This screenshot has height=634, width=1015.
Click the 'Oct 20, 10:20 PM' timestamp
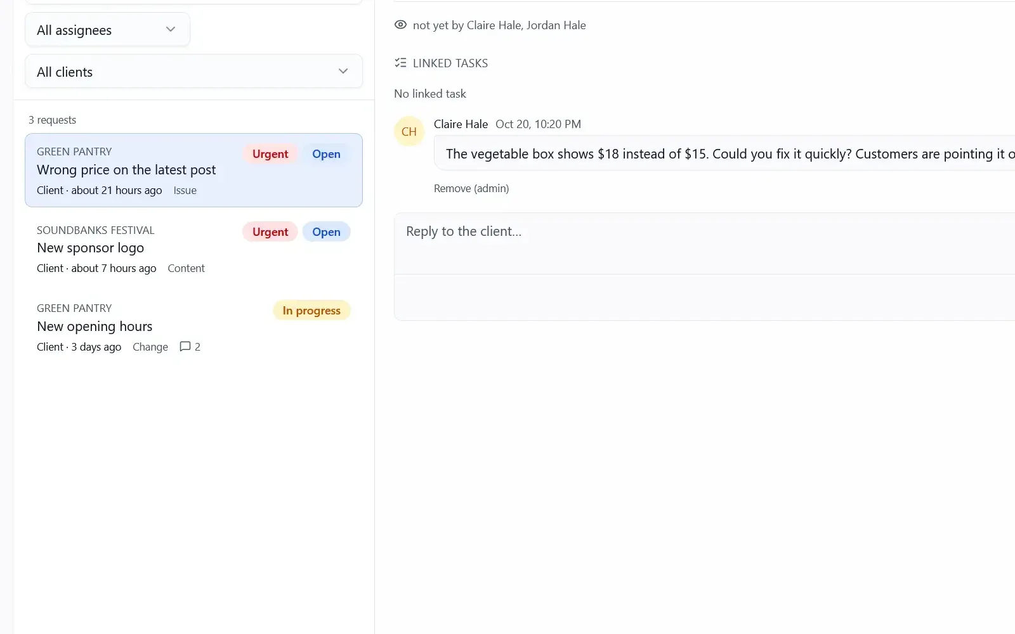coord(538,124)
